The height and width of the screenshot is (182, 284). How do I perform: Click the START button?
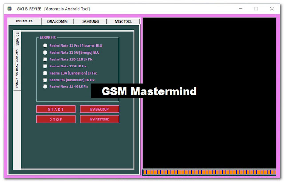click(56, 109)
